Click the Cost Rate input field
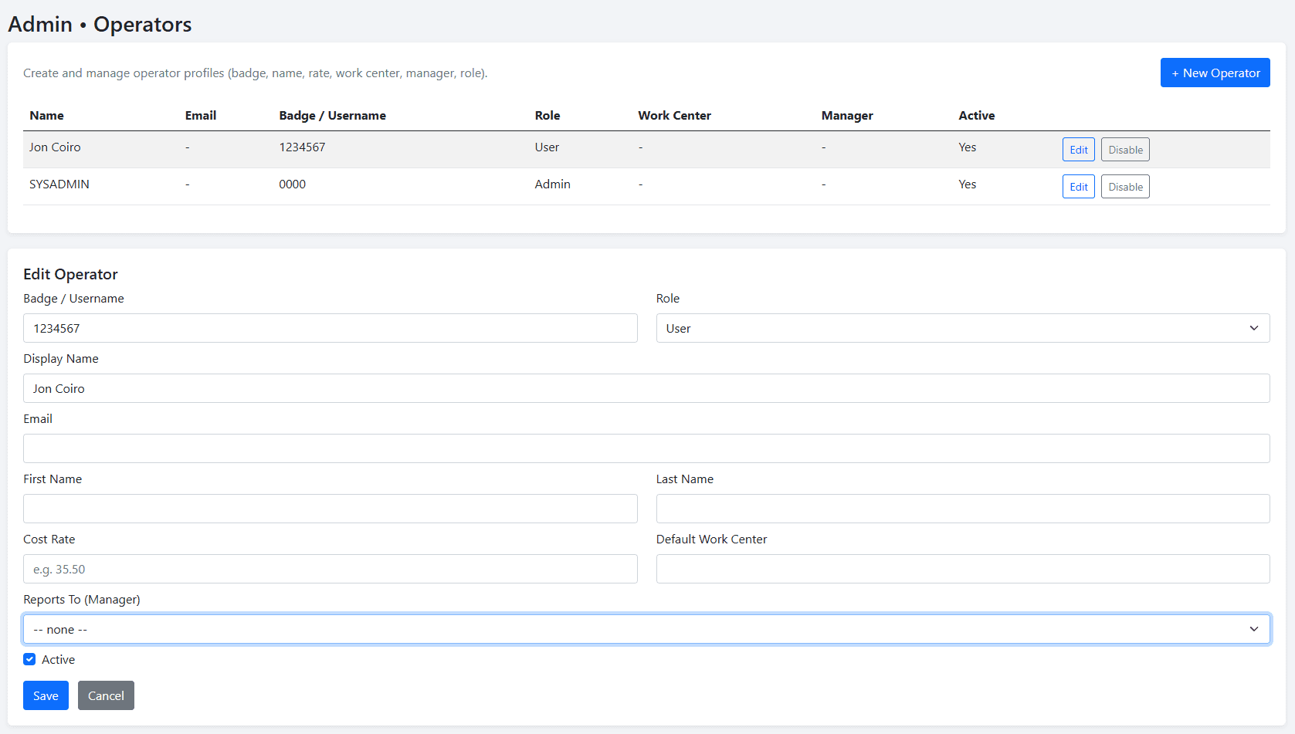This screenshot has width=1295, height=734. (x=330, y=569)
